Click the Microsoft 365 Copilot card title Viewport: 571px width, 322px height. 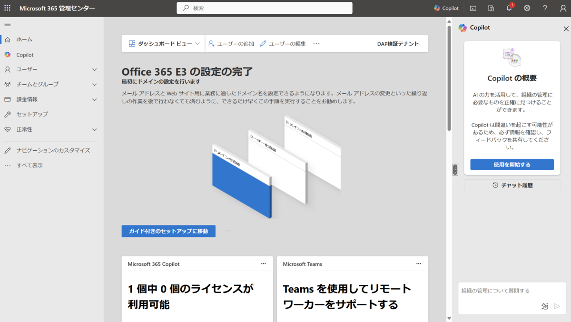pos(154,264)
